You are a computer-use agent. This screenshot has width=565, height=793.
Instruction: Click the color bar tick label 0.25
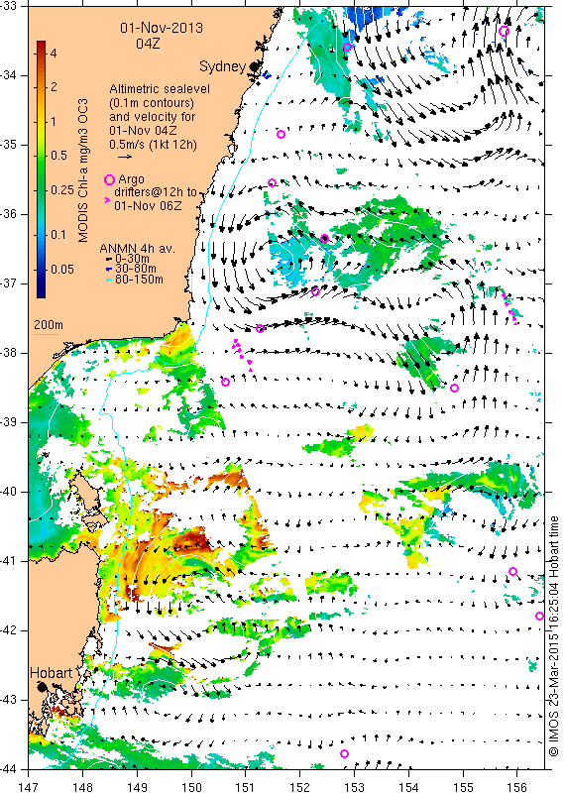pos(61,190)
